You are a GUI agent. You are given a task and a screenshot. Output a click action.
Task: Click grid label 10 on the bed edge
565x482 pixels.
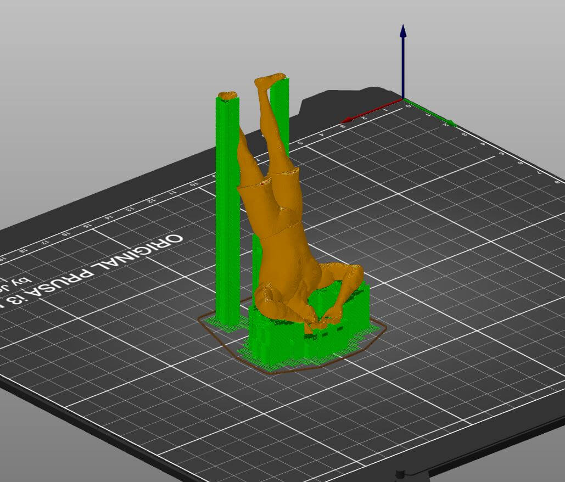(x=194, y=184)
